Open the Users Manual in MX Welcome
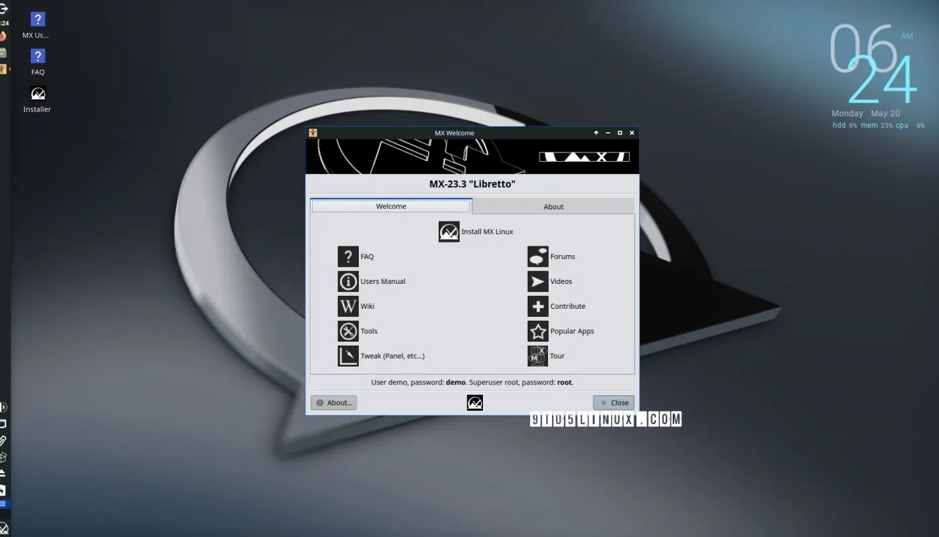The image size is (939, 537). pos(372,281)
